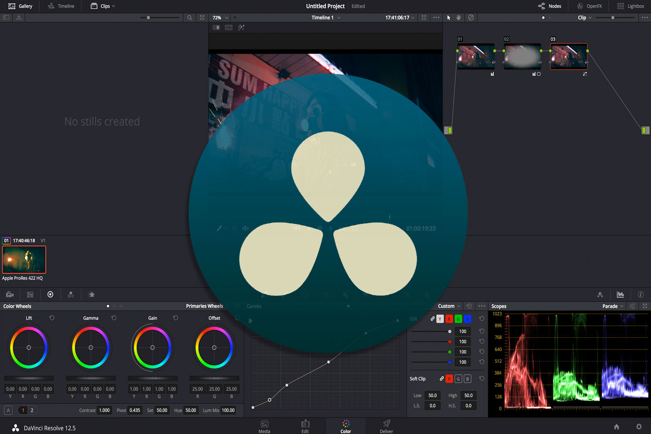Toggle Soft Clip blue channel
Viewport: 651px width, 434px height.
click(467, 379)
